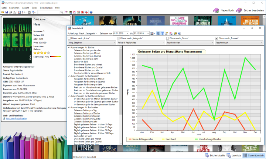Open the Einstellungen menu
This screenshot has height=159, width=266.
46,7
